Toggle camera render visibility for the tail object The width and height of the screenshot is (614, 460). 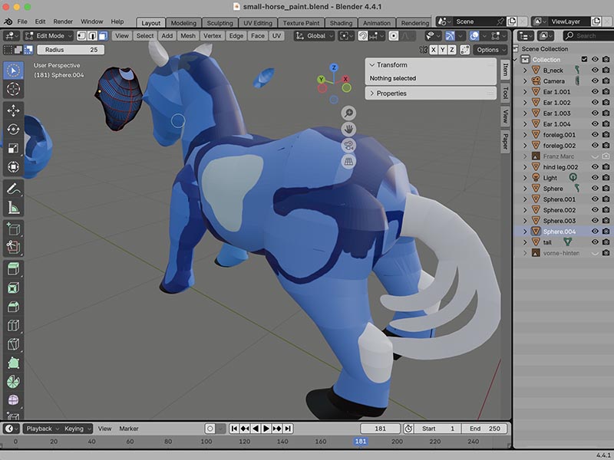point(606,242)
